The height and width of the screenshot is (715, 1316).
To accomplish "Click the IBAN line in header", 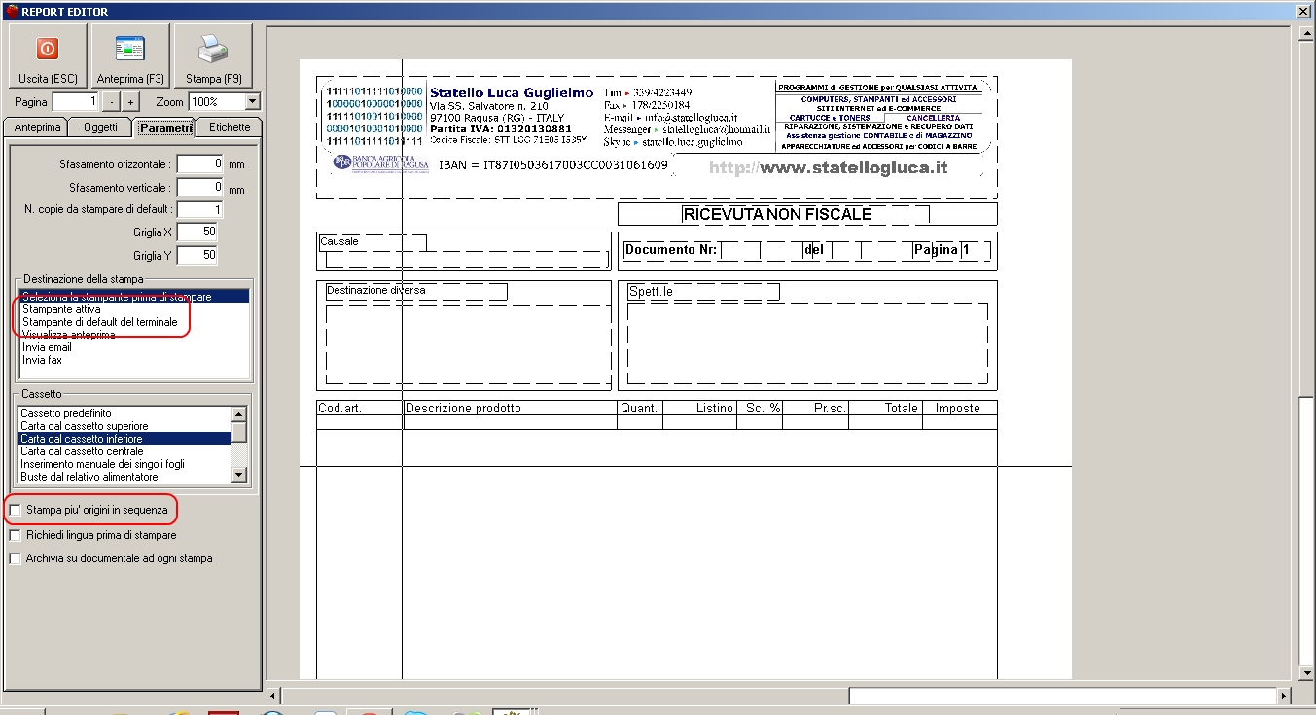I will pos(553,165).
